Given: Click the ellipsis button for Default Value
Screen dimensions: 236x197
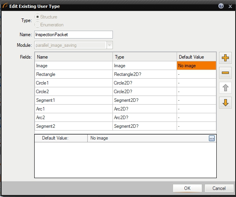Looking at the screenshot, I should click(x=212, y=138).
